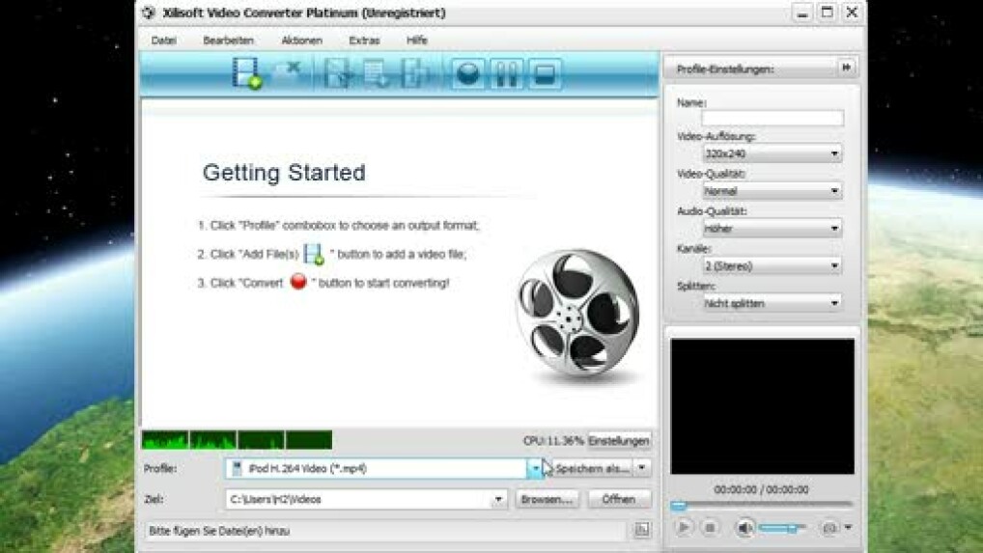This screenshot has height=553, width=983.
Task: Click the Browsen... button
Action: pos(548,499)
